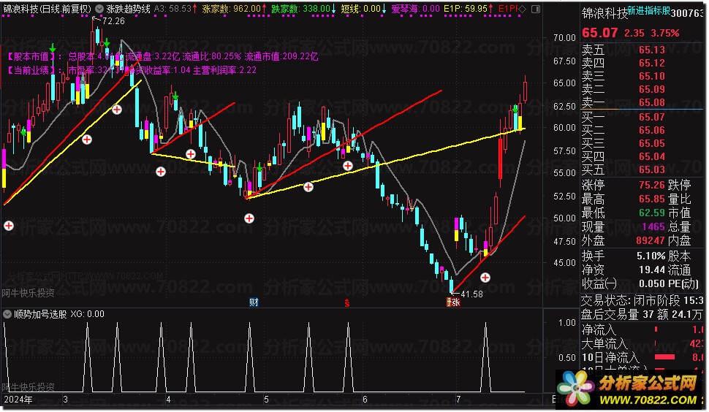Image resolution: width=709 pixels, height=412 pixels.
Task: Select the 【当前业绩】 info line
Action: (x=131, y=70)
